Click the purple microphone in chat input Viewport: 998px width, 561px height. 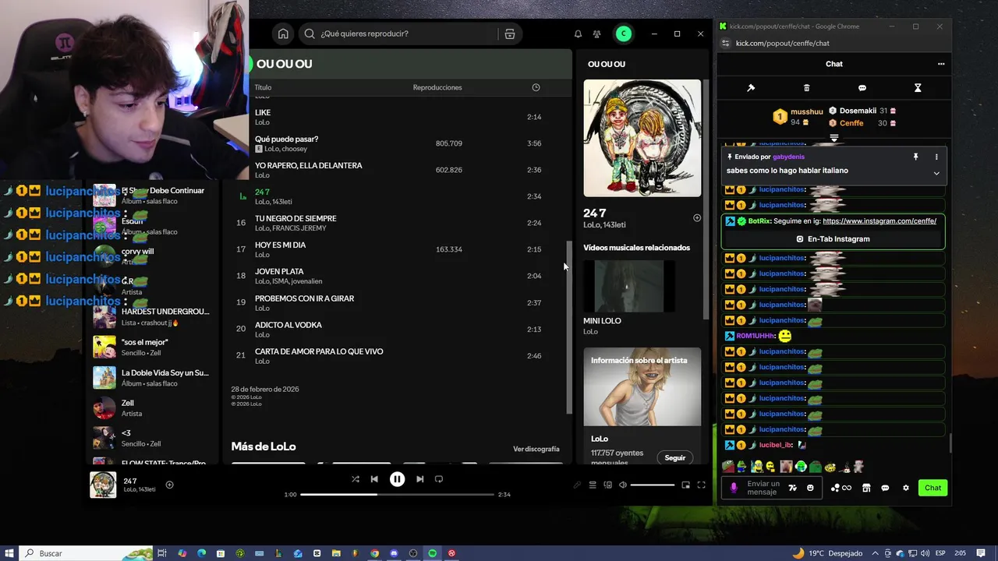coord(733,488)
